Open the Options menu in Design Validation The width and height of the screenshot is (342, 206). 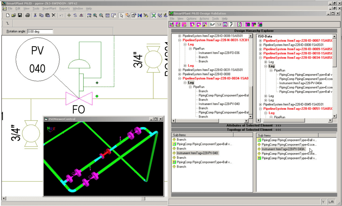[x=192, y=18]
